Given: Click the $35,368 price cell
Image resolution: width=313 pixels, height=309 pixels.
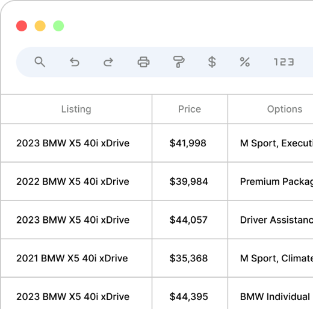Looking at the screenshot, I should point(190,258).
